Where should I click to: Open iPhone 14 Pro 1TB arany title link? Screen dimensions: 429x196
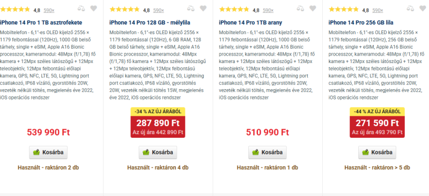[x=250, y=22]
